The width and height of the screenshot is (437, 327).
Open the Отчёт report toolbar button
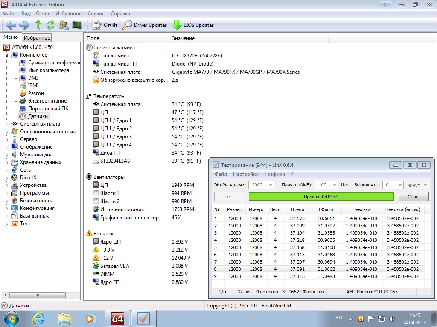tap(105, 25)
